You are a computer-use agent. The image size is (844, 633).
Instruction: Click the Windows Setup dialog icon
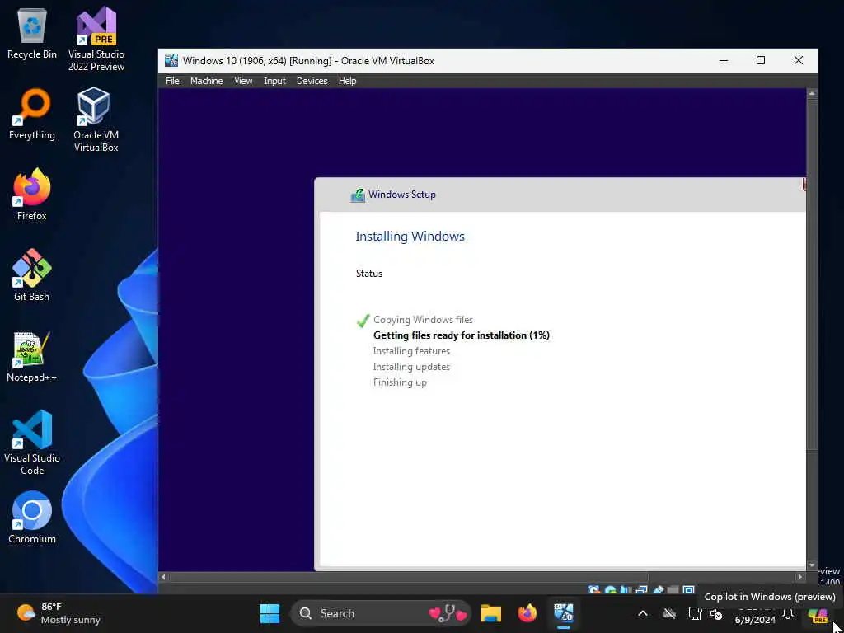click(x=358, y=195)
